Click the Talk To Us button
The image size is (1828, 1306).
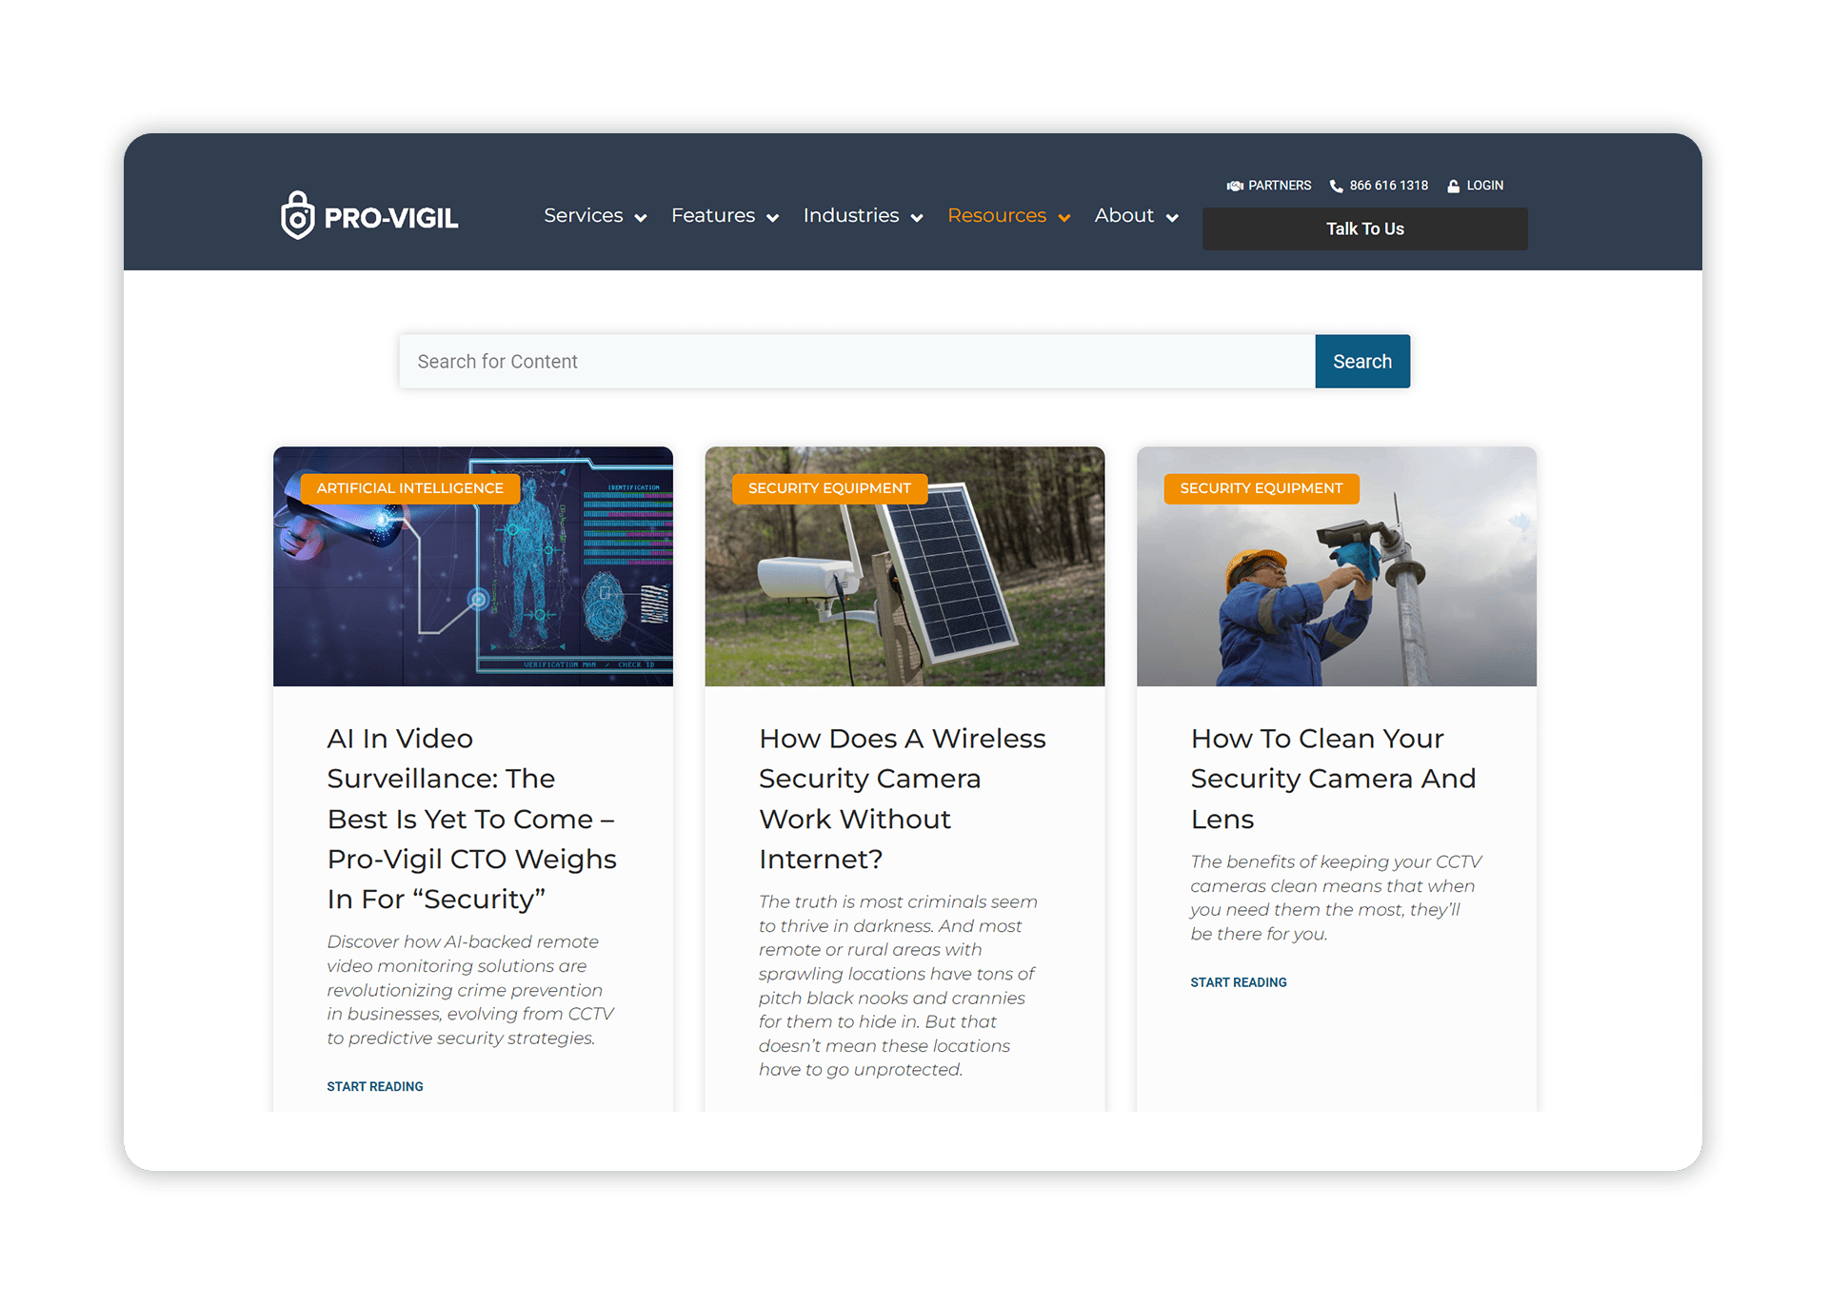click(x=1364, y=228)
